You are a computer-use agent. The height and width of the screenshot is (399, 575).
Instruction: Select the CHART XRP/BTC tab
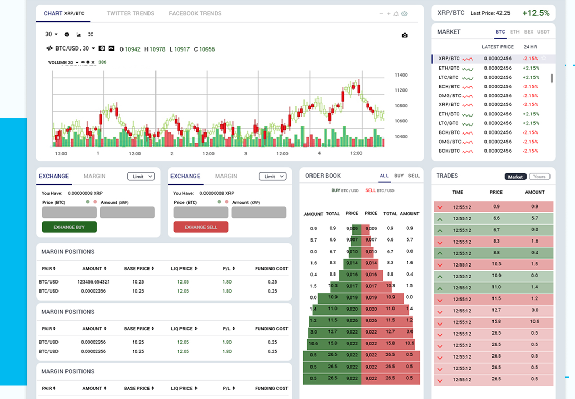64,13
